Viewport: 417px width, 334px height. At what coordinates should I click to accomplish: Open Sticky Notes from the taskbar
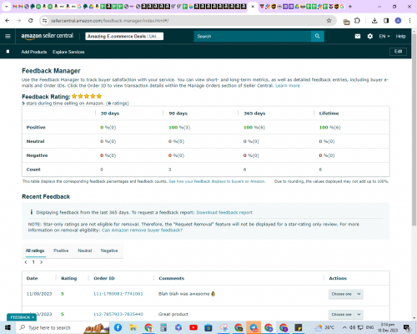(x=299, y=327)
